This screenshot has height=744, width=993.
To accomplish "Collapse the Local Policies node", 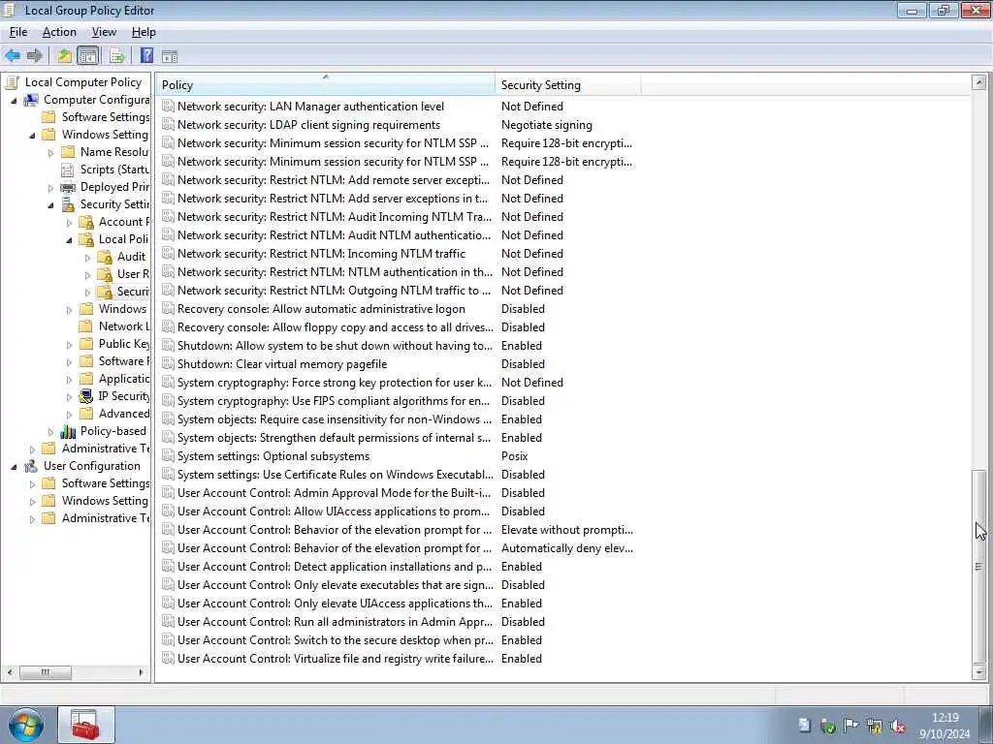I will point(69,240).
